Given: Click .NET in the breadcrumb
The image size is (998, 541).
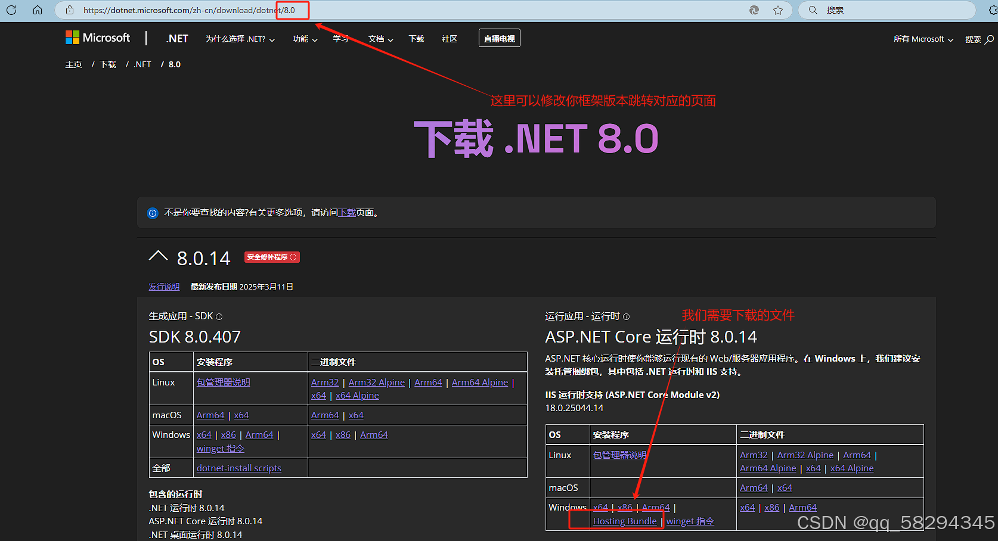Looking at the screenshot, I should coord(142,64).
